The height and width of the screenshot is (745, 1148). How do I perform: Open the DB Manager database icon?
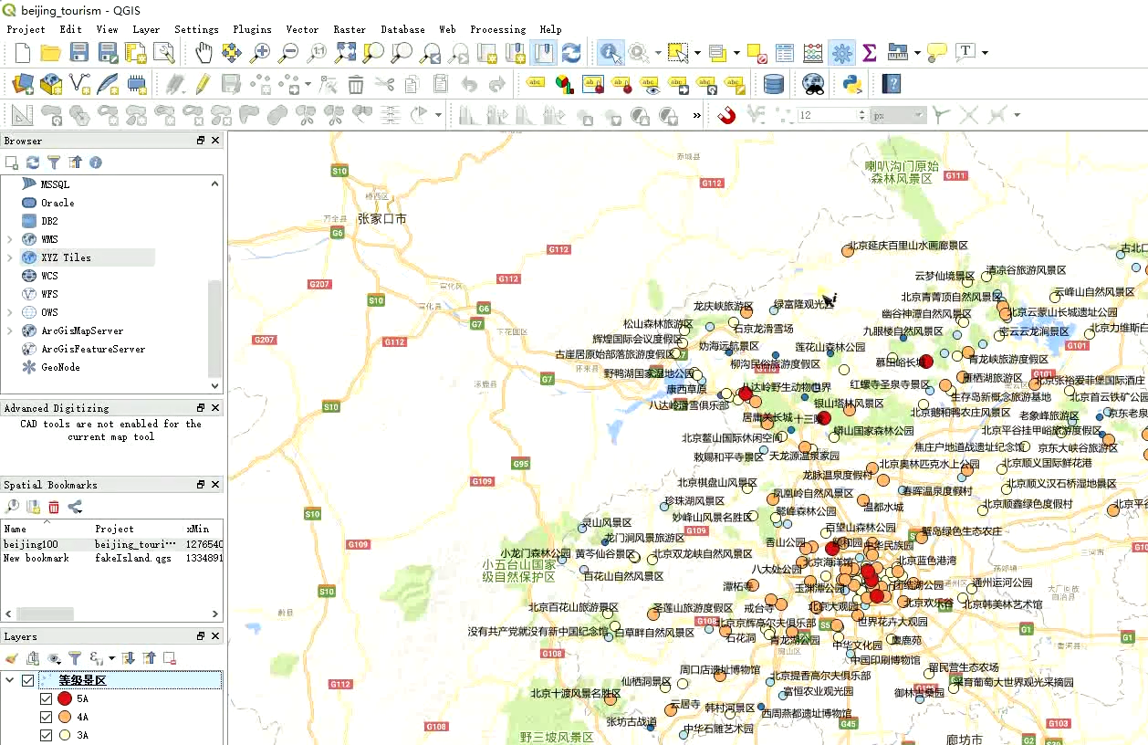coord(773,85)
